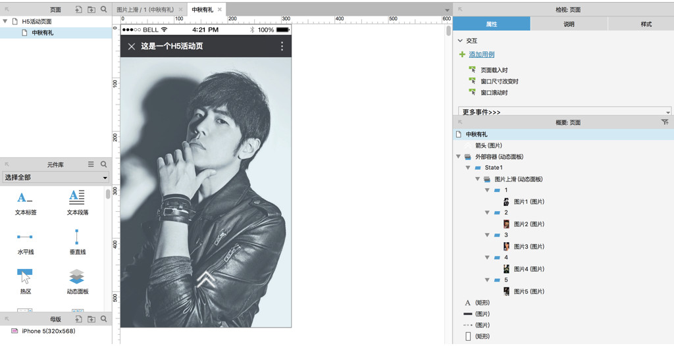The image size is (674, 346).
Task: Click the filter icon in outline panel
Action: [x=664, y=122]
